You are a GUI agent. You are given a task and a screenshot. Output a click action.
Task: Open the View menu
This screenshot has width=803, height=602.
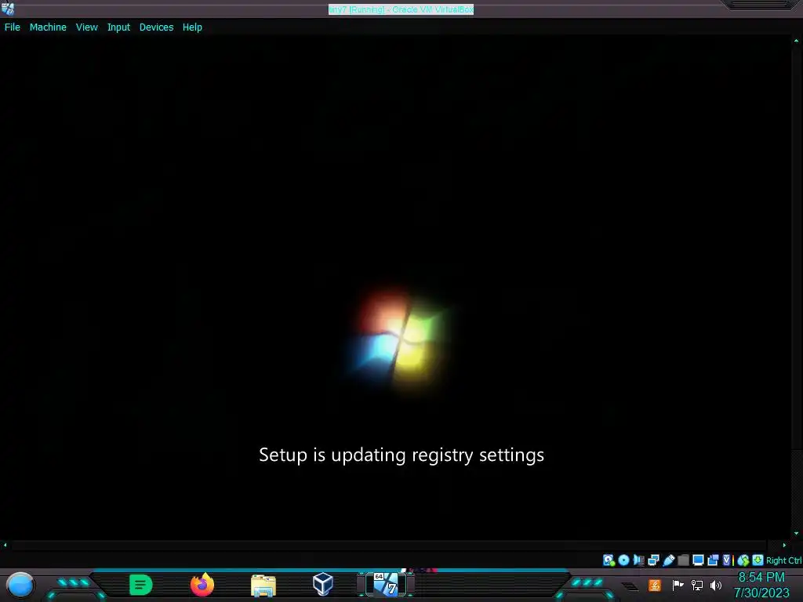click(86, 27)
